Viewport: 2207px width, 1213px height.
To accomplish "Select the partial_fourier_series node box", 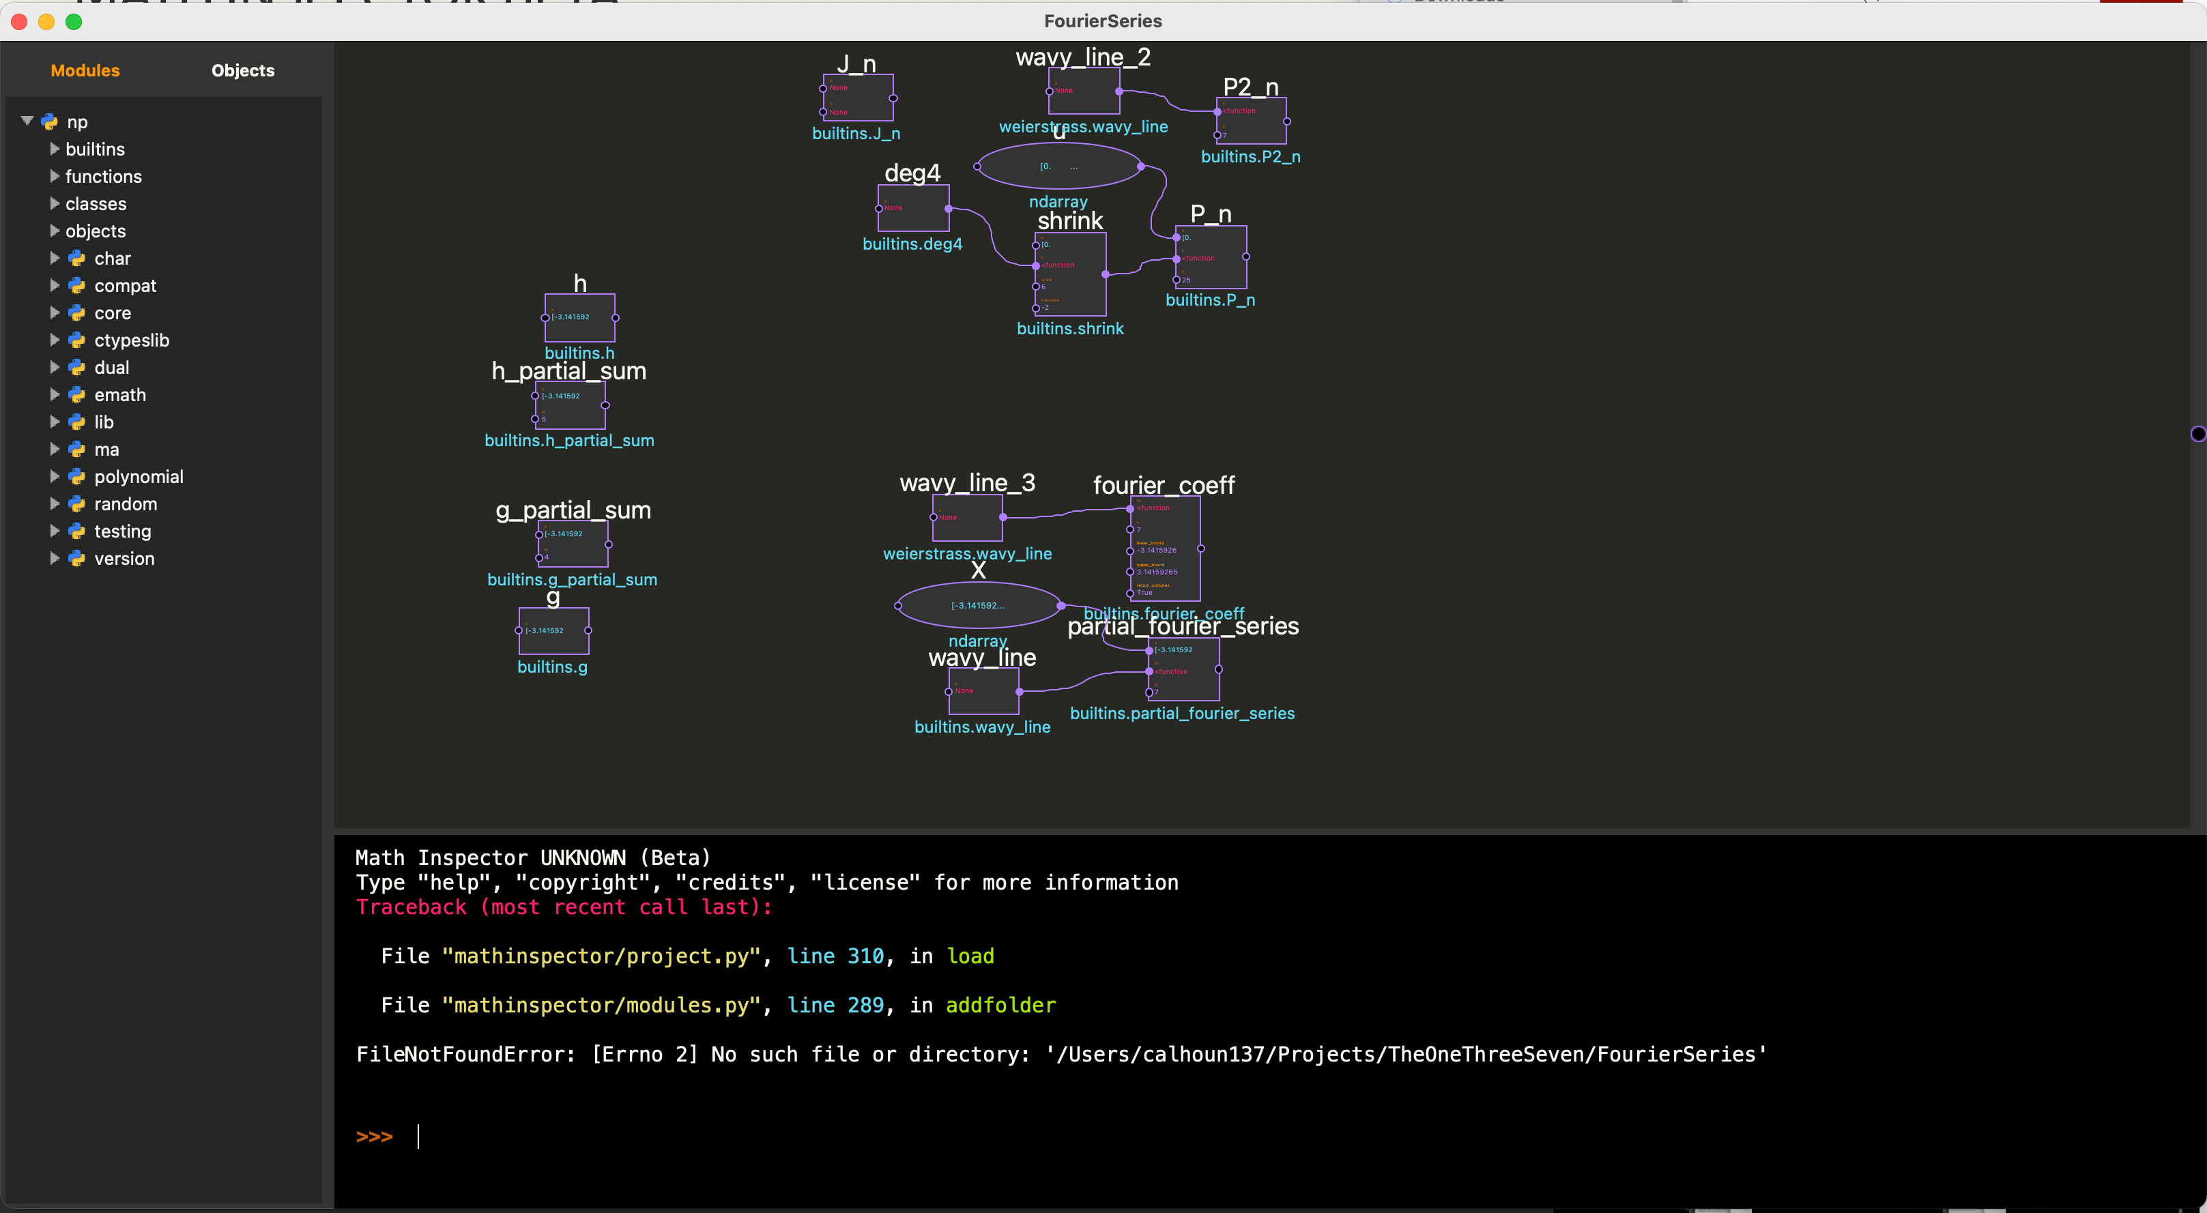I will (x=1184, y=669).
